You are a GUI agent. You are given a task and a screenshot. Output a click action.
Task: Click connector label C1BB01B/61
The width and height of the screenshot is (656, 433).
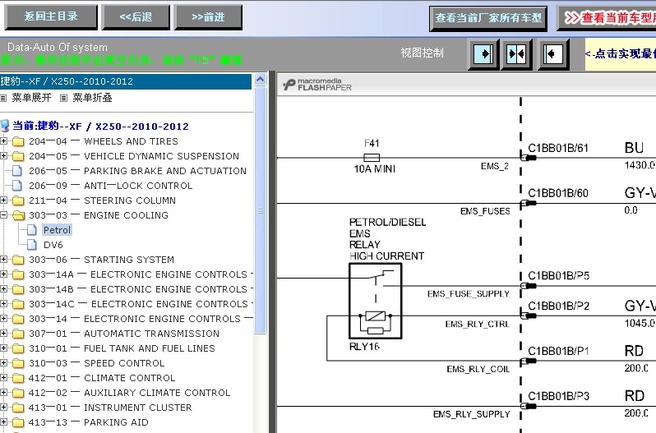[x=558, y=148]
